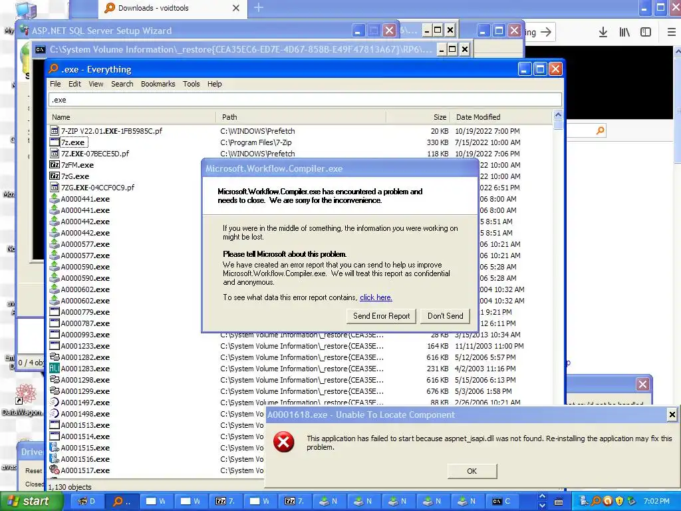This screenshot has height=511, width=681.
Task: Open View menu in Everything
Action: click(x=96, y=84)
